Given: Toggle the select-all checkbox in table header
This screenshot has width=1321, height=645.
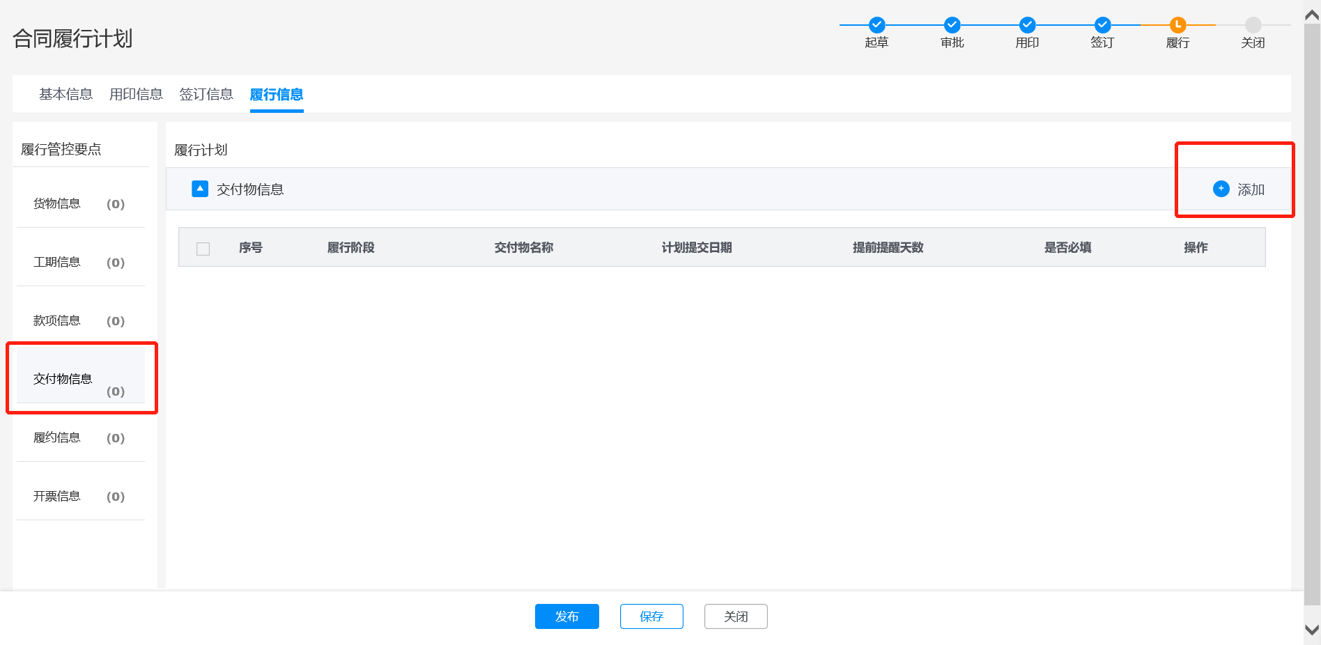Looking at the screenshot, I should [203, 249].
